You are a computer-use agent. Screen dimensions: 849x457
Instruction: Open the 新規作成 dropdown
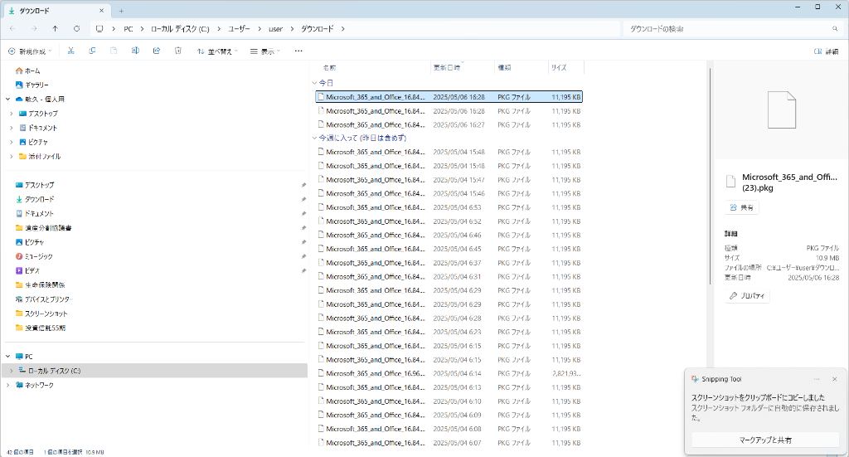30,51
